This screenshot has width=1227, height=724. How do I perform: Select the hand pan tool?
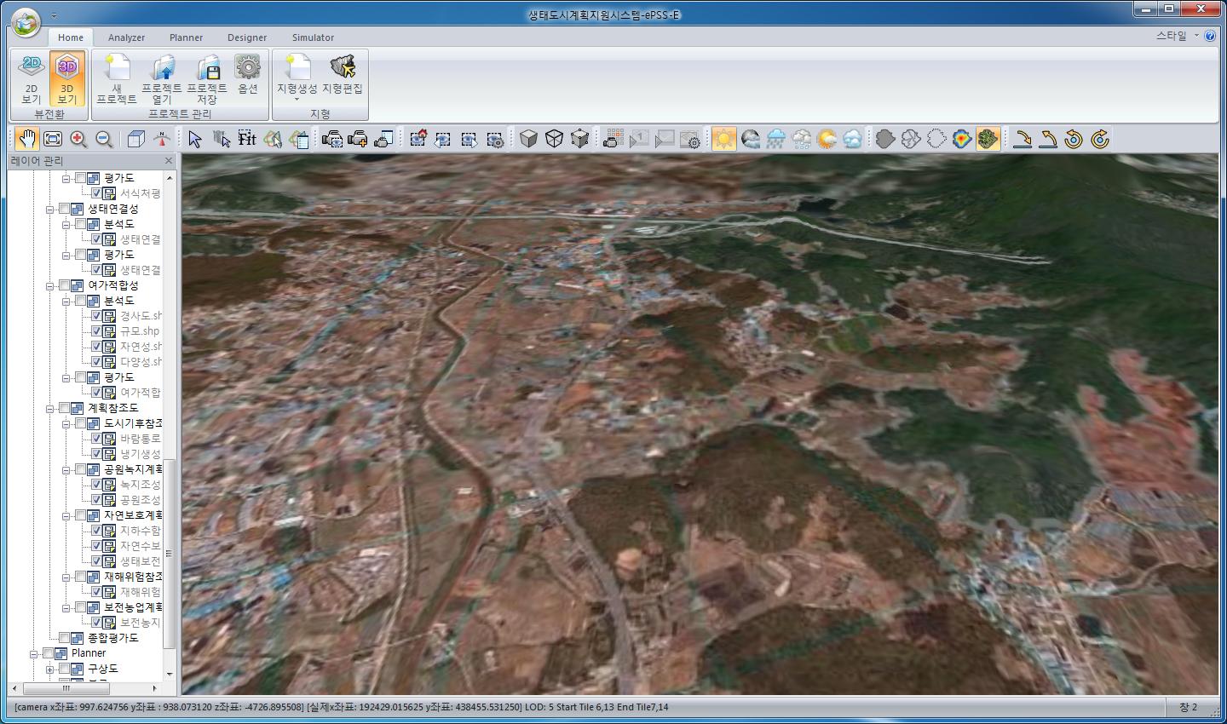[27, 139]
